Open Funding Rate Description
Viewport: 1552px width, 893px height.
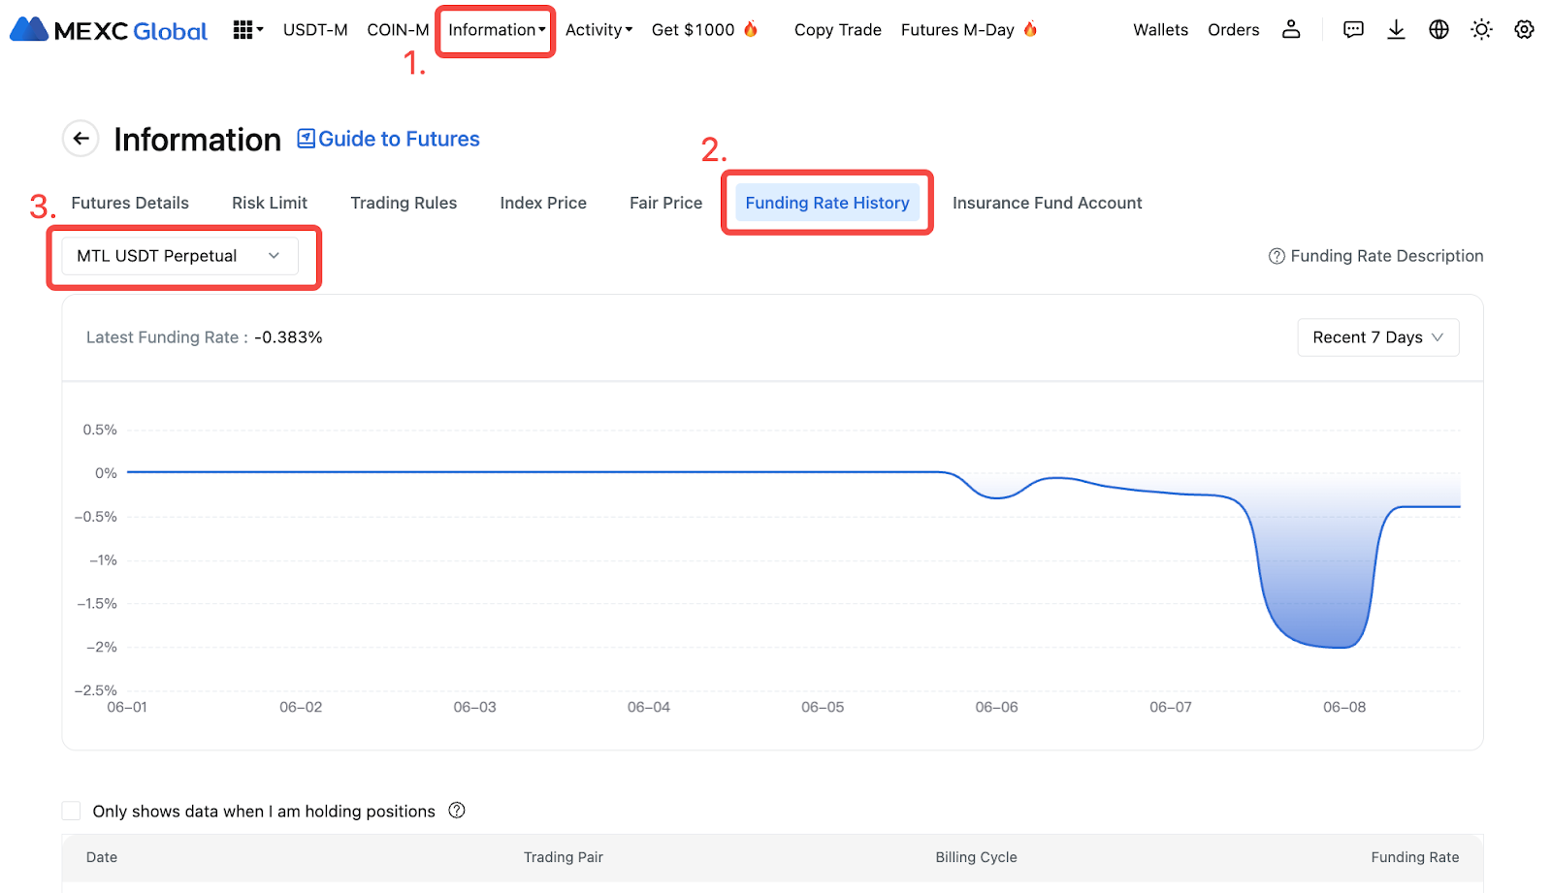click(1375, 256)
